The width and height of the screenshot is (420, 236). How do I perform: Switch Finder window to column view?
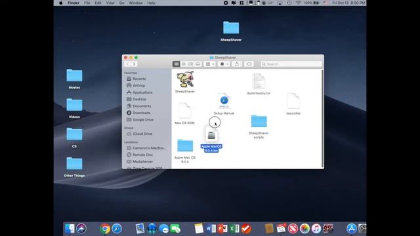click(x=190, y=64)
